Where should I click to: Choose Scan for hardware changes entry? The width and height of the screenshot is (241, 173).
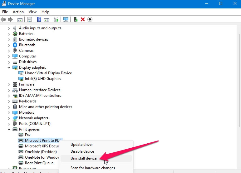tap(96, 168)
